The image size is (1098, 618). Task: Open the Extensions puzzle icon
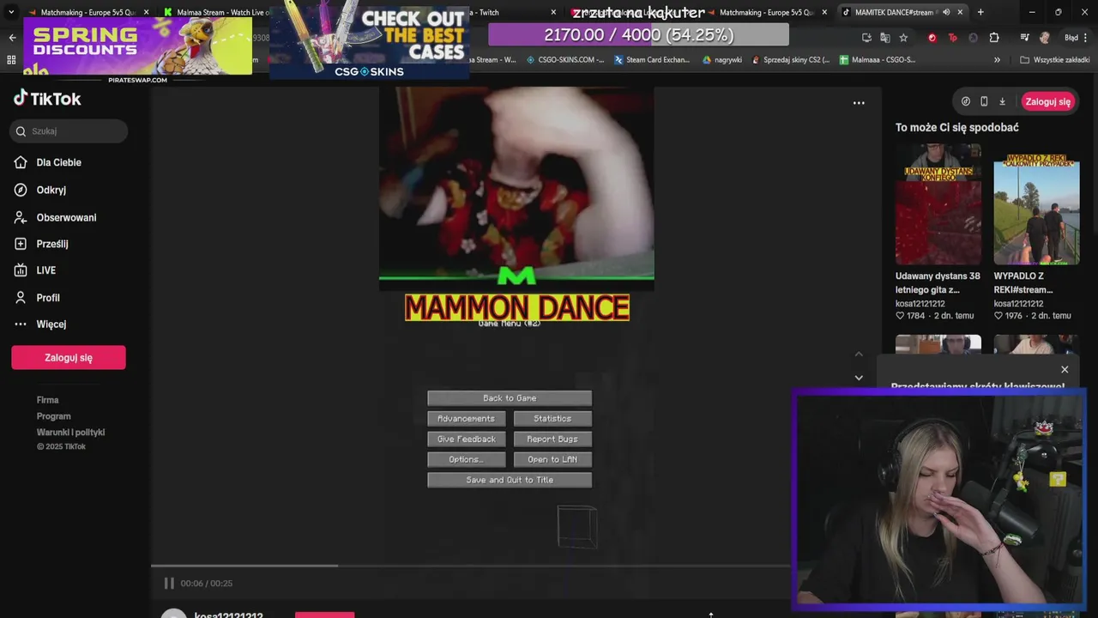[994, 38]
